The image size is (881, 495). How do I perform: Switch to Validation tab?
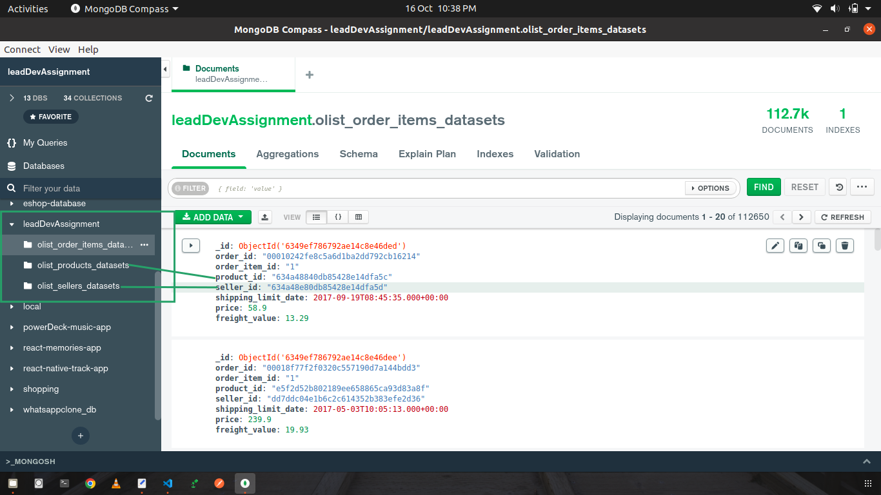tap(557, 154)
